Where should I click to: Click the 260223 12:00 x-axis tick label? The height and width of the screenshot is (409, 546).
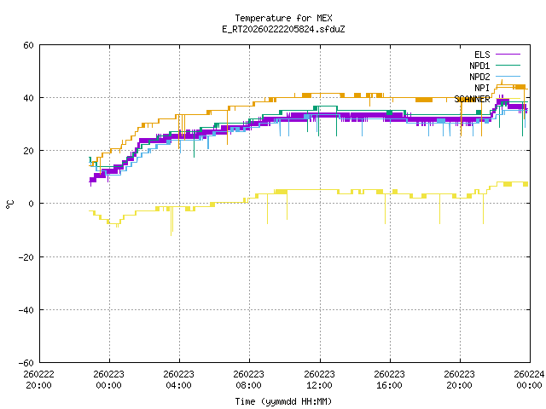[x=319, y=379]
